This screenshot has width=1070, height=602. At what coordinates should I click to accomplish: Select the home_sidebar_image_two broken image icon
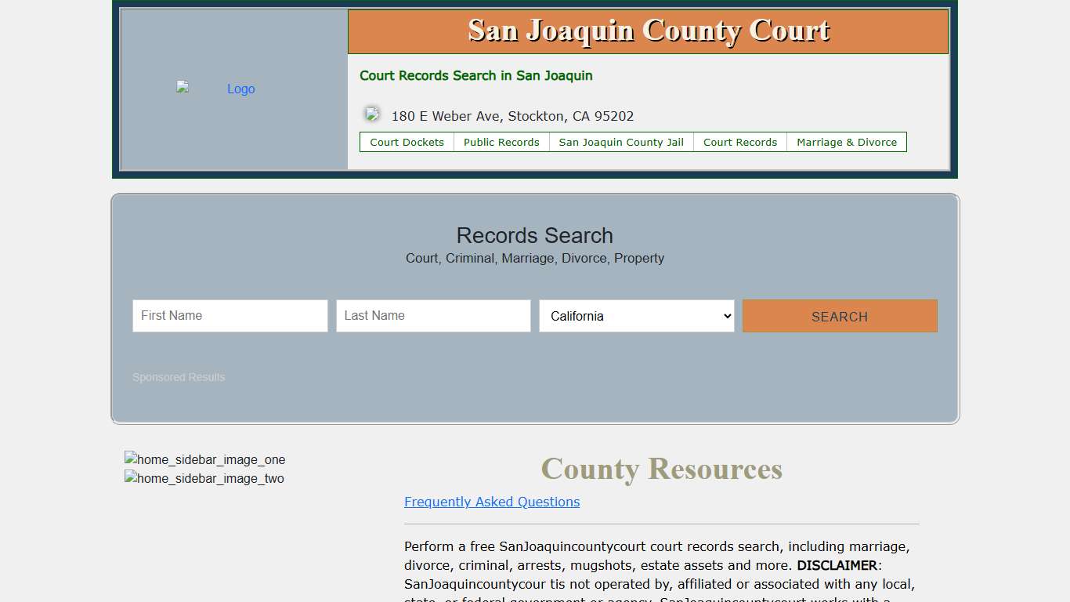[x=129, y=478]
